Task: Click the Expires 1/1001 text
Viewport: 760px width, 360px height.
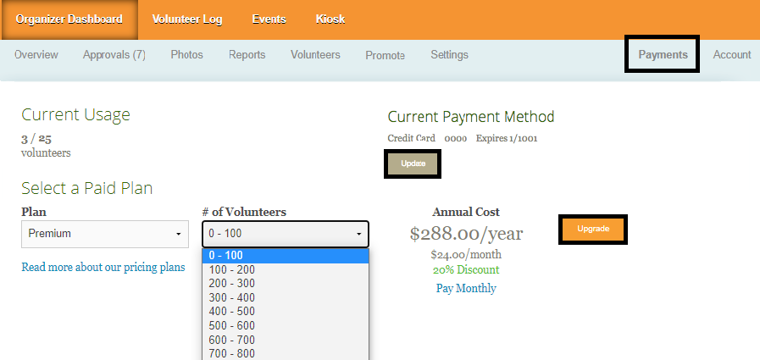Action: pyautogui.click(x=507, y=139)
